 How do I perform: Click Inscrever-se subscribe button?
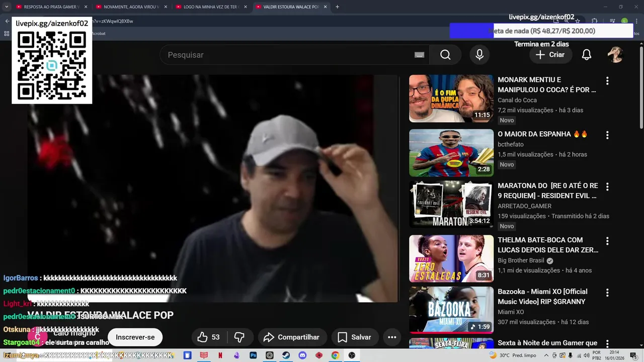[135, 337]
